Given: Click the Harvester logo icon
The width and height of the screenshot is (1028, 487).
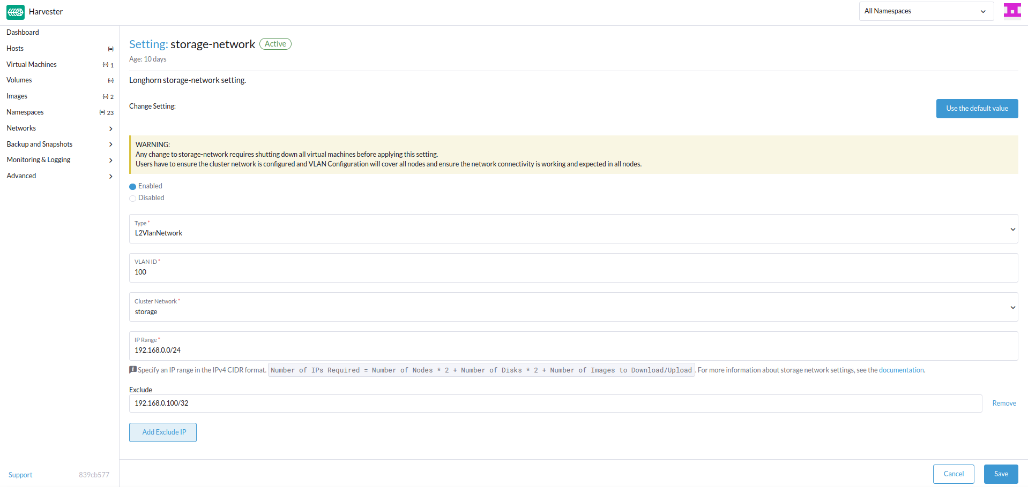Looking at the screenshot, I should (16, 12).
